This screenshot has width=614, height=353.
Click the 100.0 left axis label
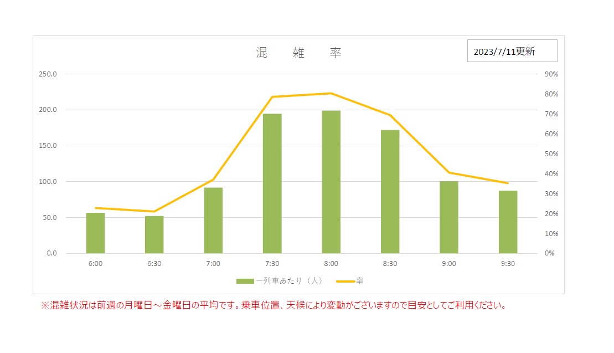pyautogui.click(x=49, y=182)
